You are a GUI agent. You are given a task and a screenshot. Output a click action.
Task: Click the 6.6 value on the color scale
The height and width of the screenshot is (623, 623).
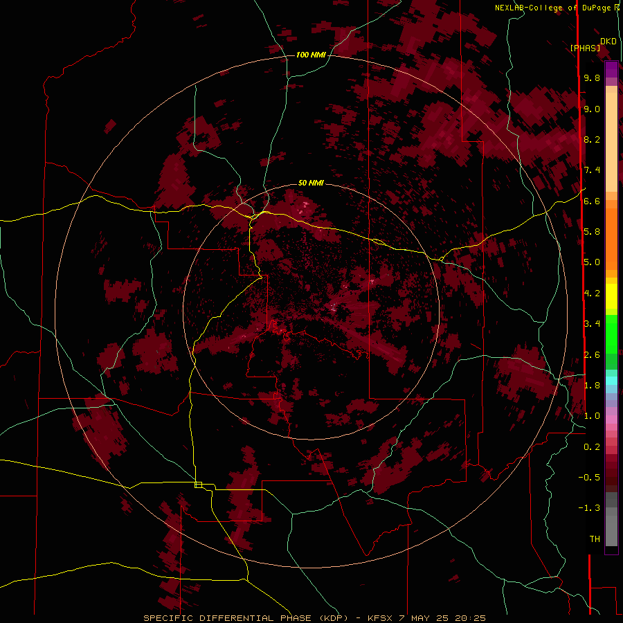click(592, 201)
